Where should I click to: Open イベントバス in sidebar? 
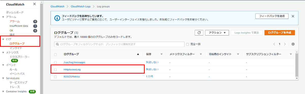pos(17,74)
